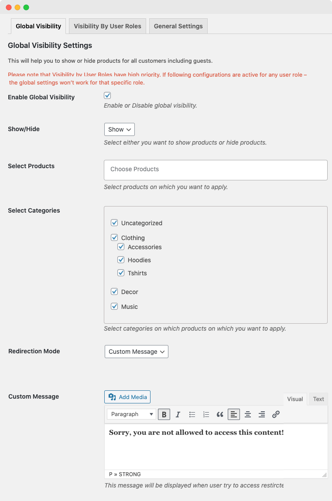Open the Show/Hide dropdown
This screenshot has width=332, height=501.
119,129
